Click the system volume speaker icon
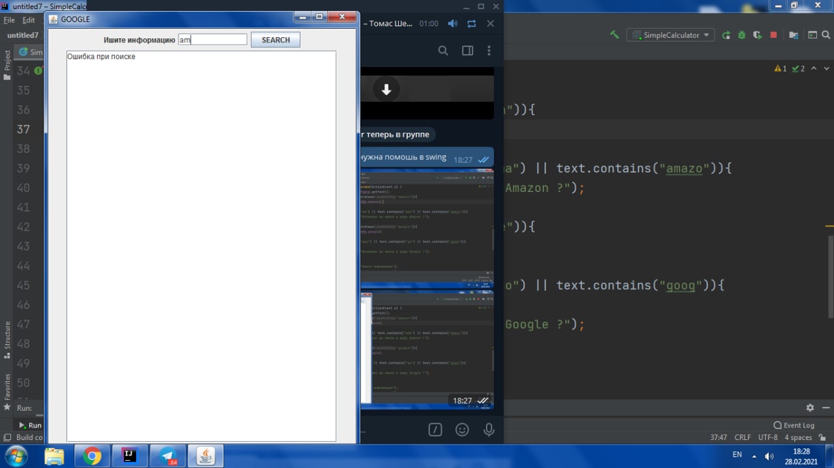The width and height of the screenshot is (834, 468). (769, 456)
